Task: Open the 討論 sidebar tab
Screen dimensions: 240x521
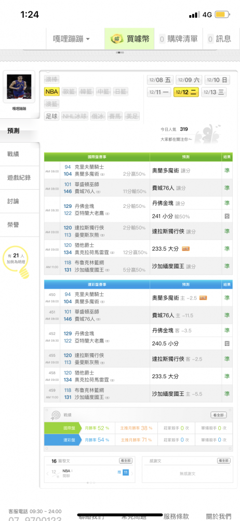Action: pos(19,201)
